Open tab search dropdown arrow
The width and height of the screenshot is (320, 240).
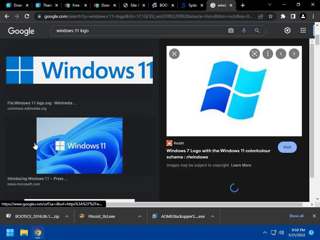tap(270, 4)
